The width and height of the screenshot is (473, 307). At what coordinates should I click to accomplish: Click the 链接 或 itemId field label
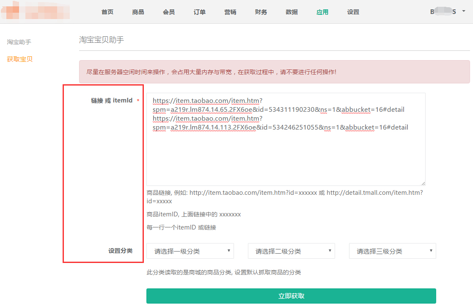[x=112, y=101]
